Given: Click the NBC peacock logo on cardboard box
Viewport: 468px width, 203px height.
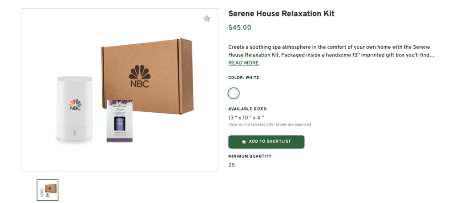Looking at the screenshot, I should point(139,76).
